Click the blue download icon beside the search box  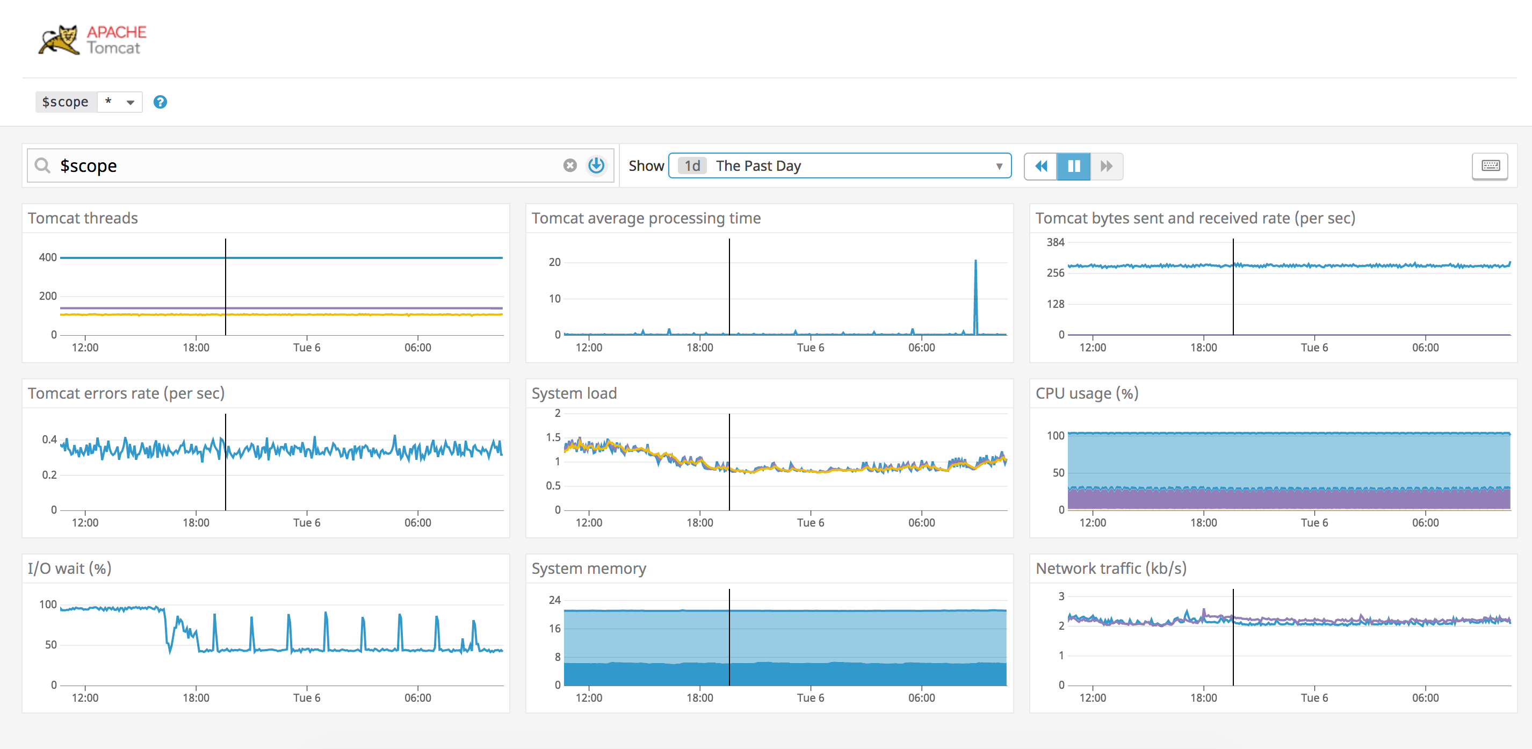(596, 166)
